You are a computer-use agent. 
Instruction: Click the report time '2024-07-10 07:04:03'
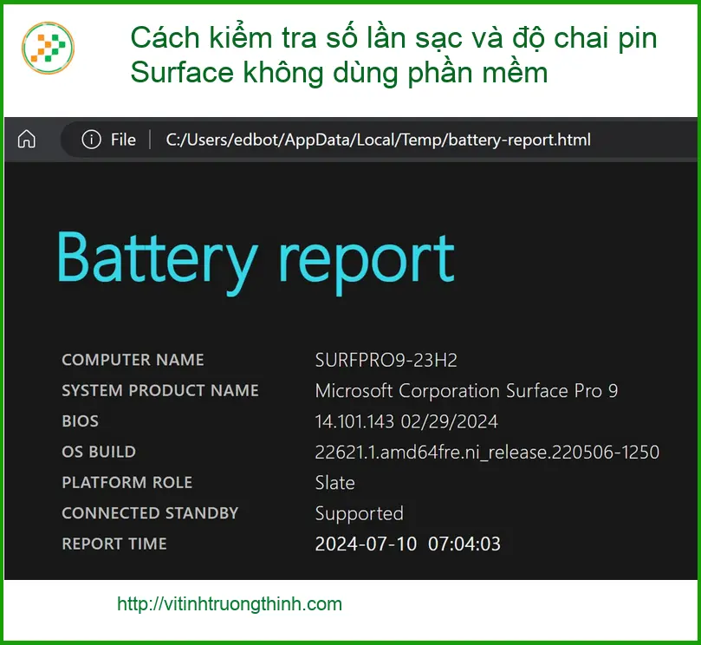click(408, 544)
